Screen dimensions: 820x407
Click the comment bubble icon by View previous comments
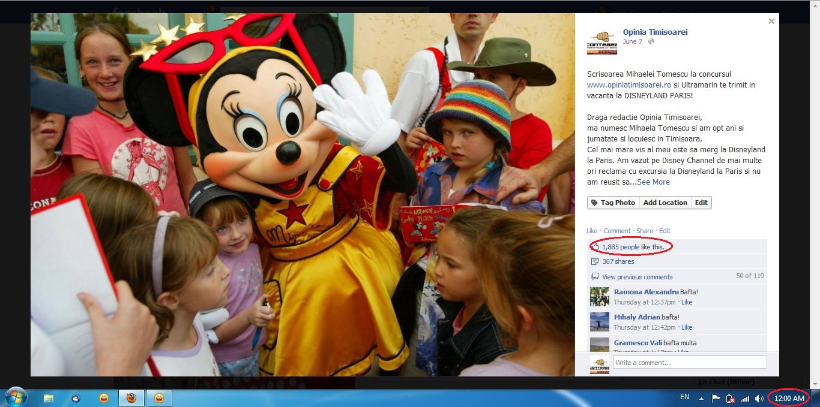click(x=594, y=277)
